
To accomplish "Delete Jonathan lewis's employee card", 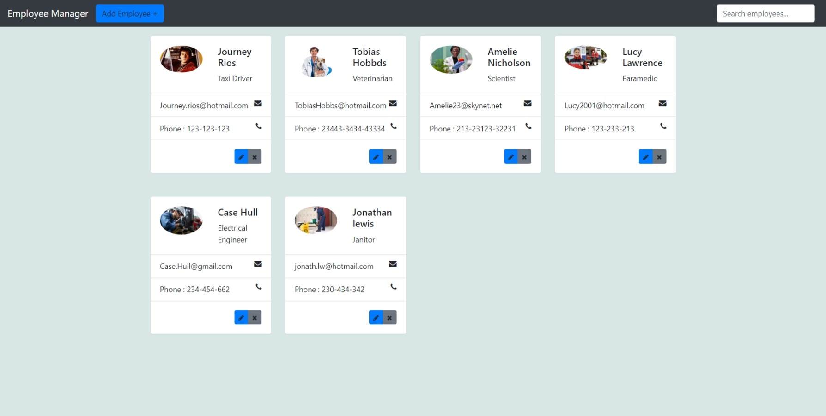I will 389,317.
